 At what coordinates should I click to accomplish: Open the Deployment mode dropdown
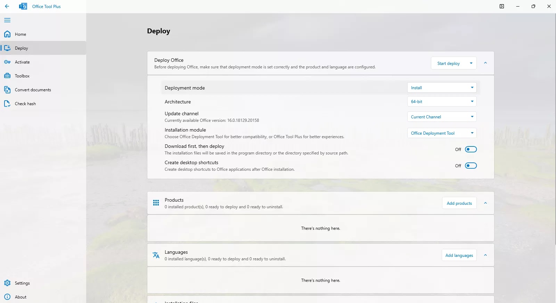[x=442, y=87]
